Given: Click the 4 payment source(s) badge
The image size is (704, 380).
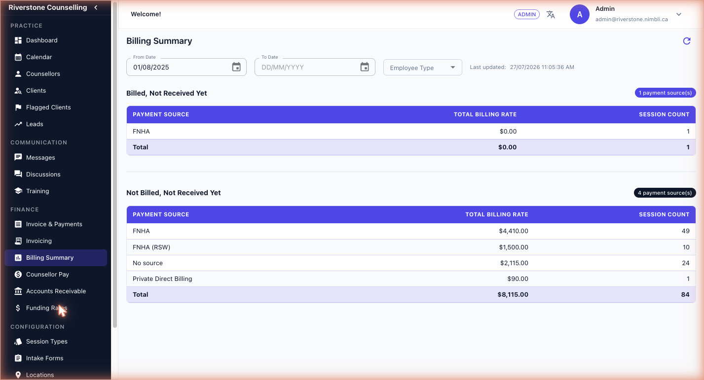Looking at the screenshot, I should tap(665, 193).
